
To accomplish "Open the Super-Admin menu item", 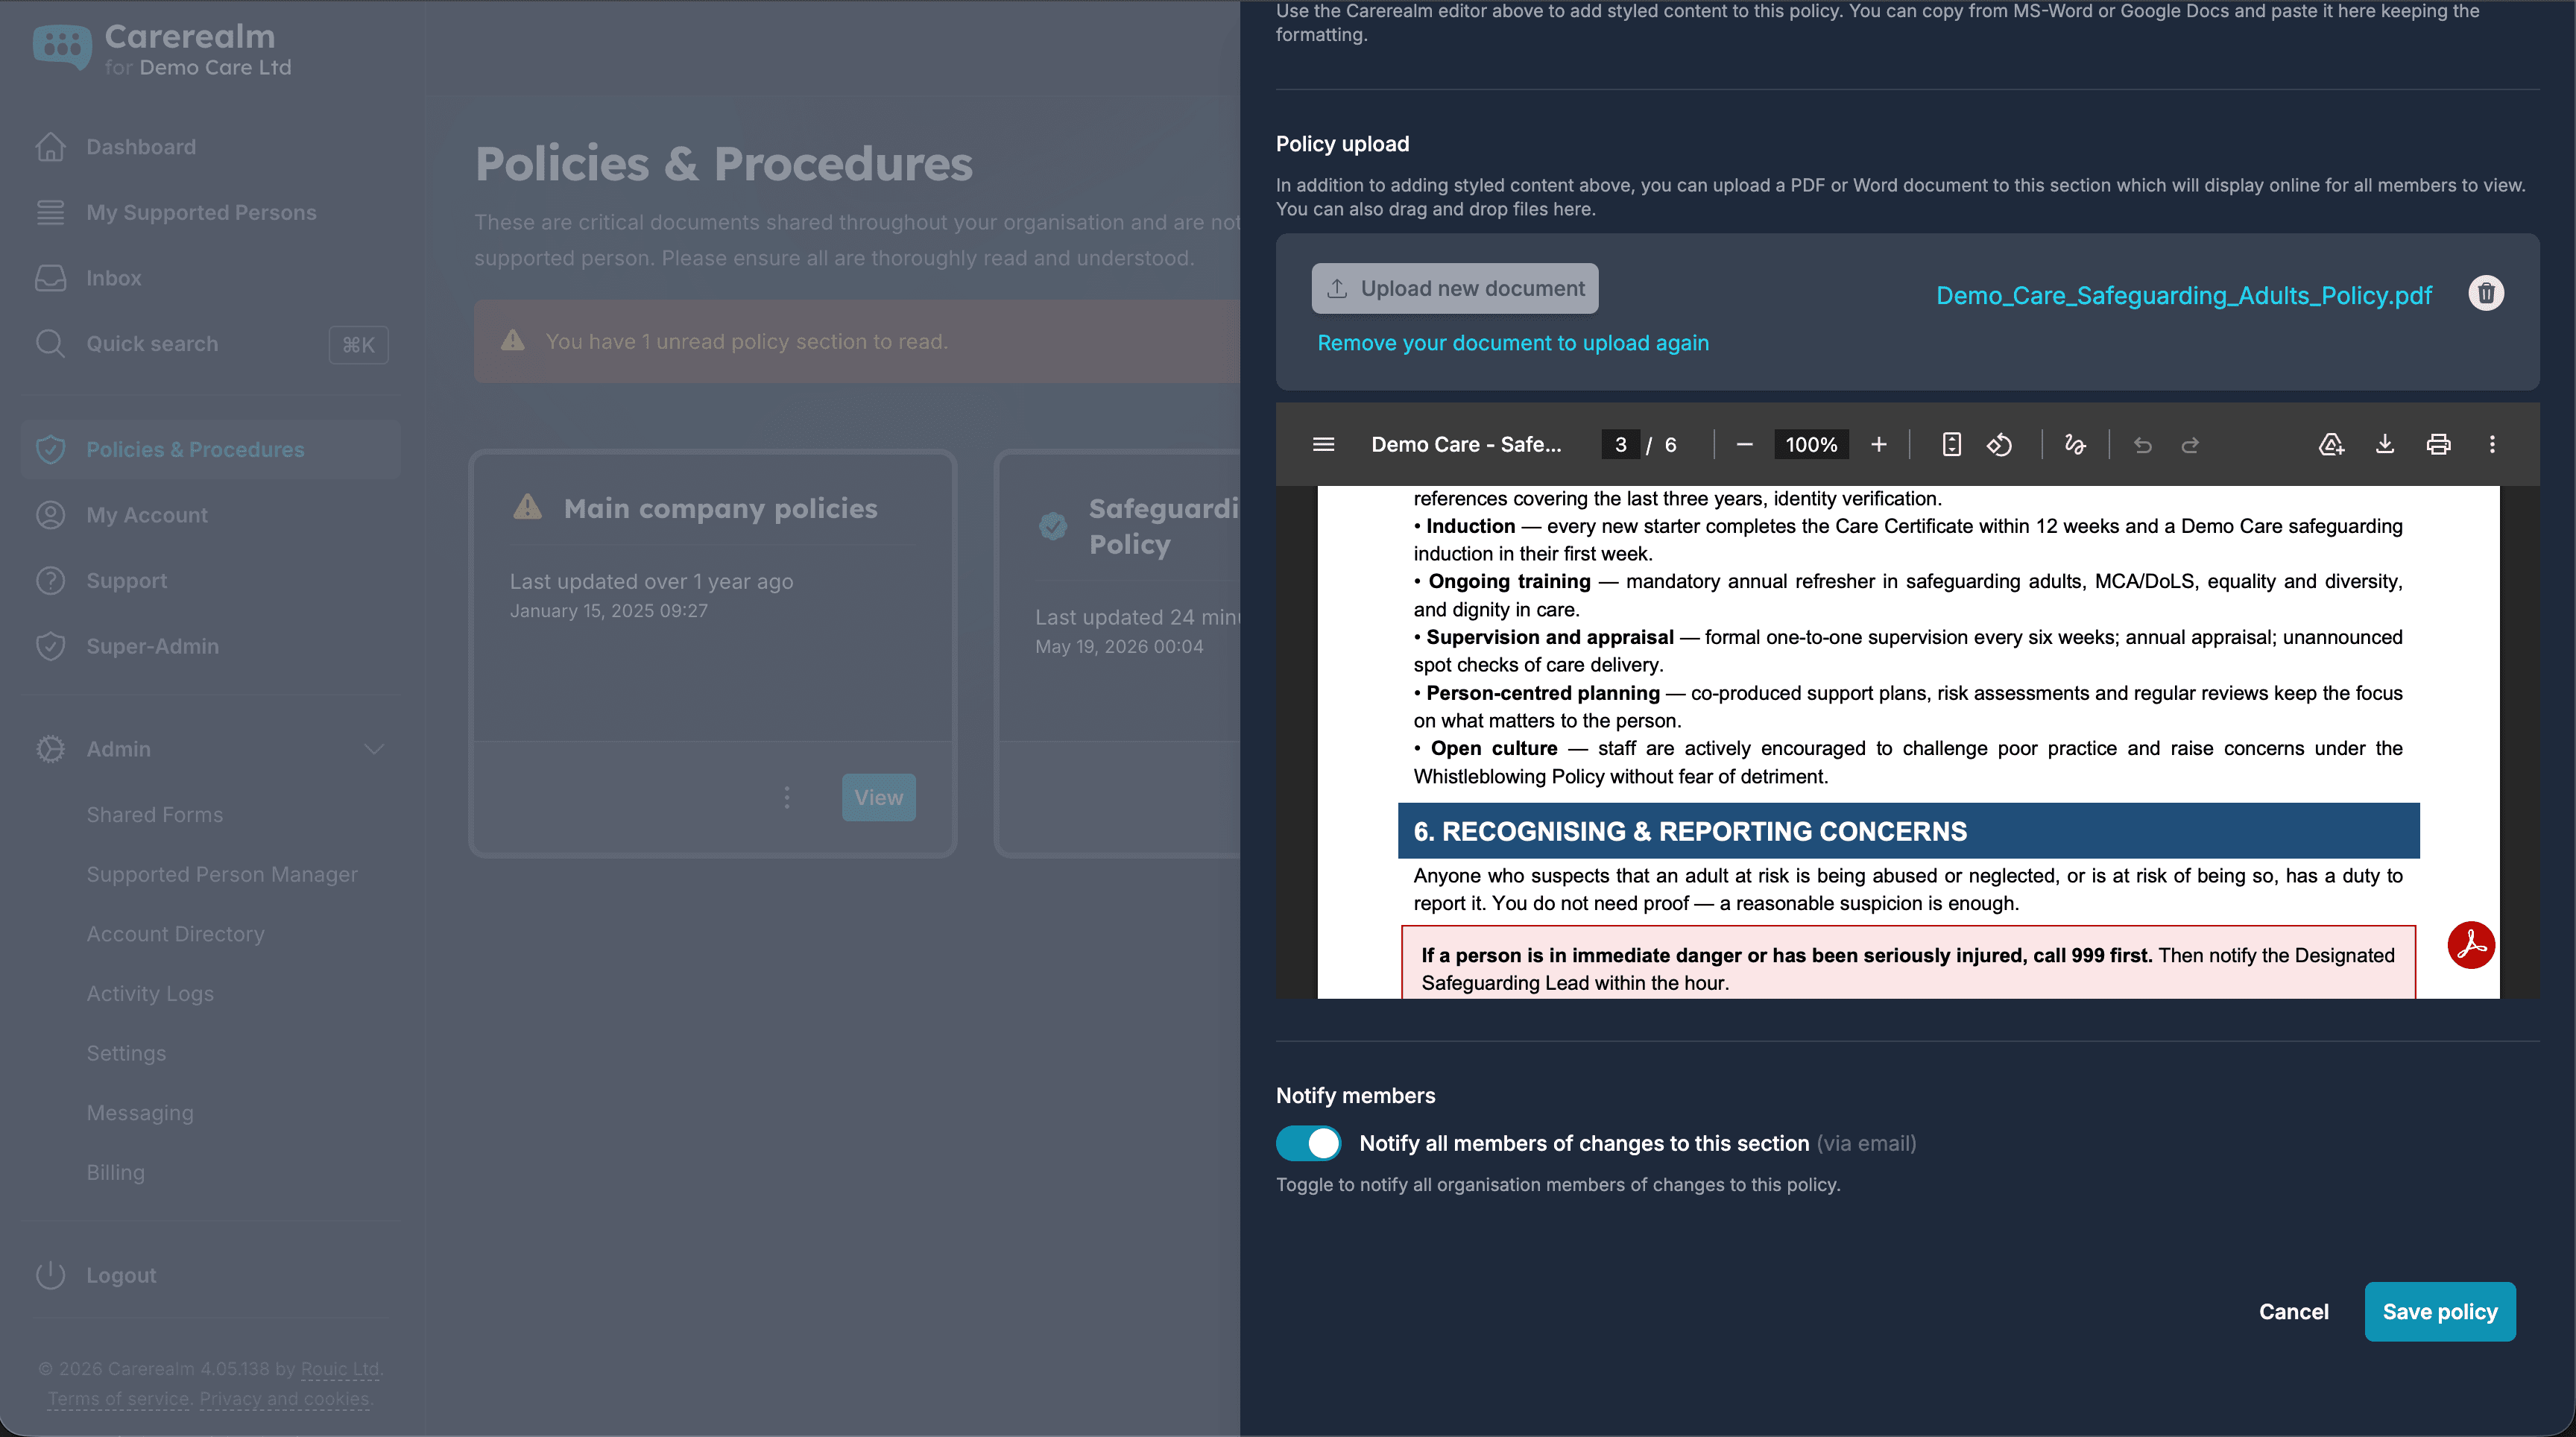I will tap(152, 646).
